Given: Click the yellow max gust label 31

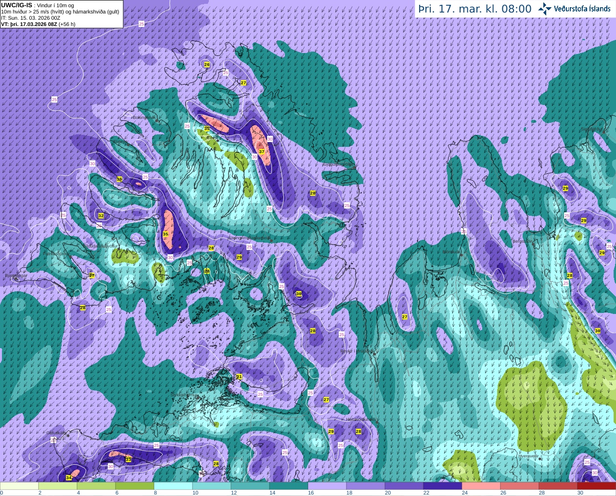Looking at the screenshot, I should (x=240, y=377).
